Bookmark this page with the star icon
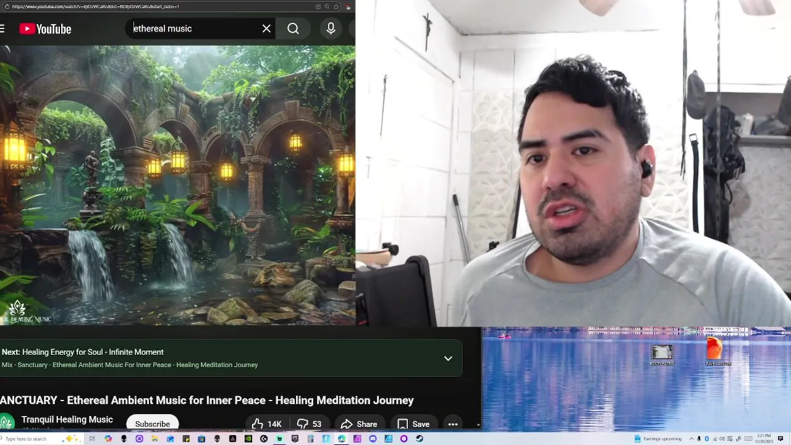791x445 pixels. coord(336,6)
